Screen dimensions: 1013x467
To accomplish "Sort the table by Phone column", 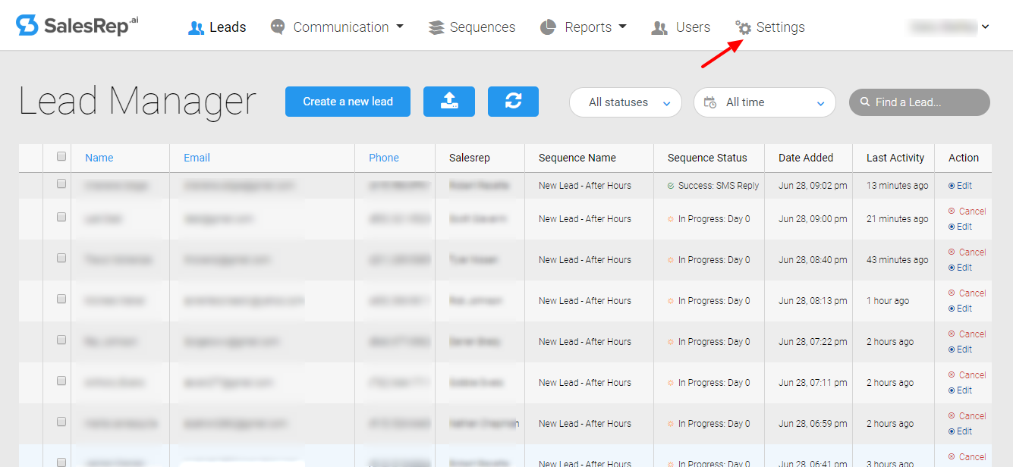I will 384,158.
